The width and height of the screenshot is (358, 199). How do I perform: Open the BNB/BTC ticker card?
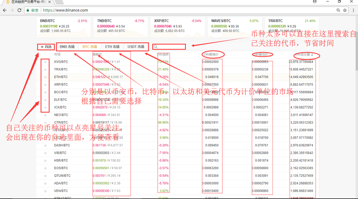(64, 27)
